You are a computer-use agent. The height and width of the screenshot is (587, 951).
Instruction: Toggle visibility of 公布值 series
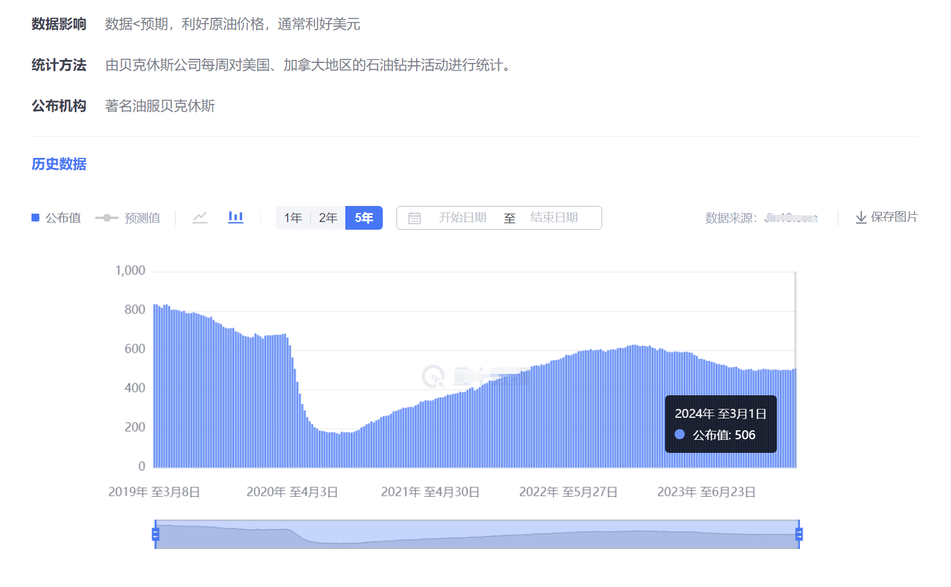coord(57,217)
